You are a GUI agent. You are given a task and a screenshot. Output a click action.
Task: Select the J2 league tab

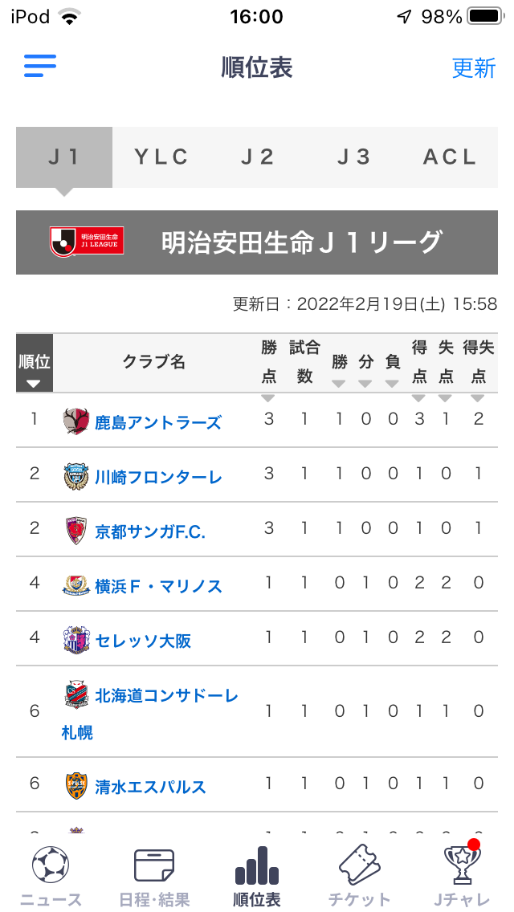point(258,157)
